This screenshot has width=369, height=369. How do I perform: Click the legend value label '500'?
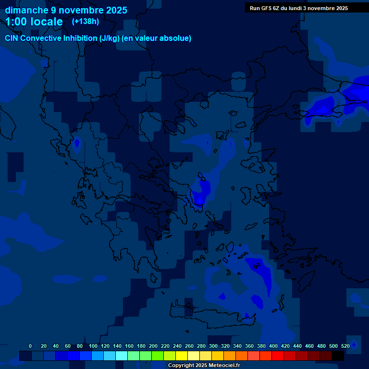tap(333, 346)
